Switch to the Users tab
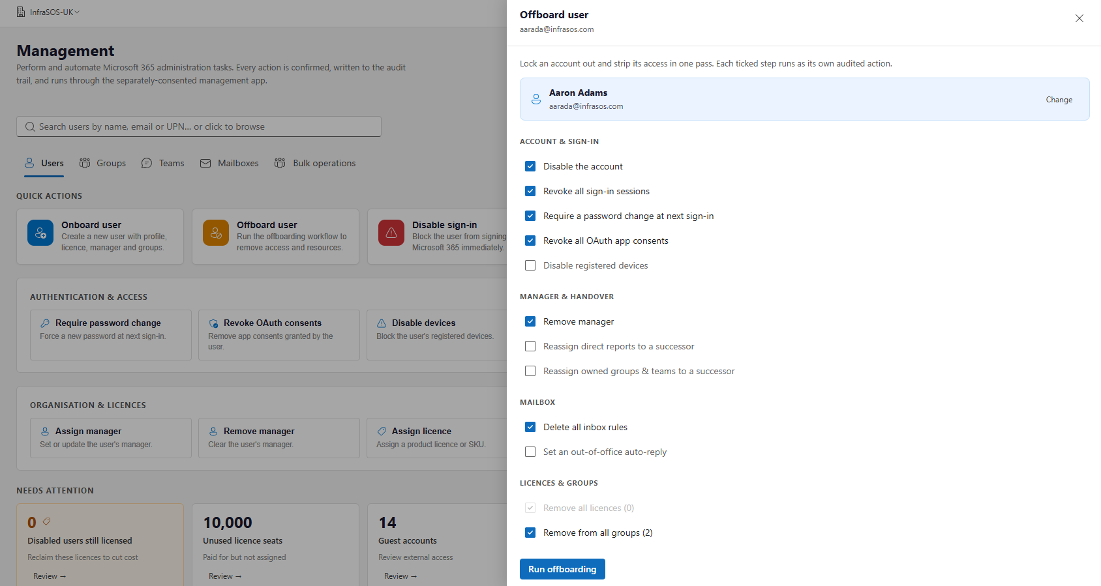Screen dimensions: 1101x586 coord(44,163)
